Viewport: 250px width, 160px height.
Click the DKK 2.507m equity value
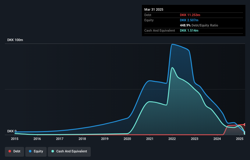pos(189,20)
